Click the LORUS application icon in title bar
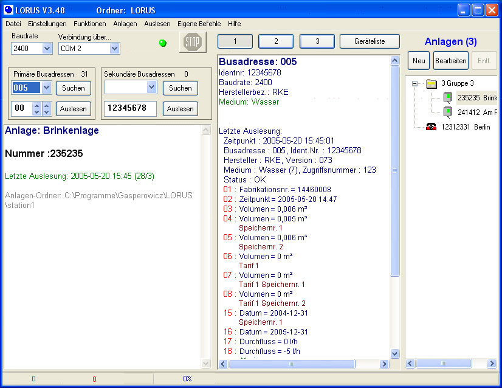Viewport: 502px width, 388px height. click(x=8, y=10)
